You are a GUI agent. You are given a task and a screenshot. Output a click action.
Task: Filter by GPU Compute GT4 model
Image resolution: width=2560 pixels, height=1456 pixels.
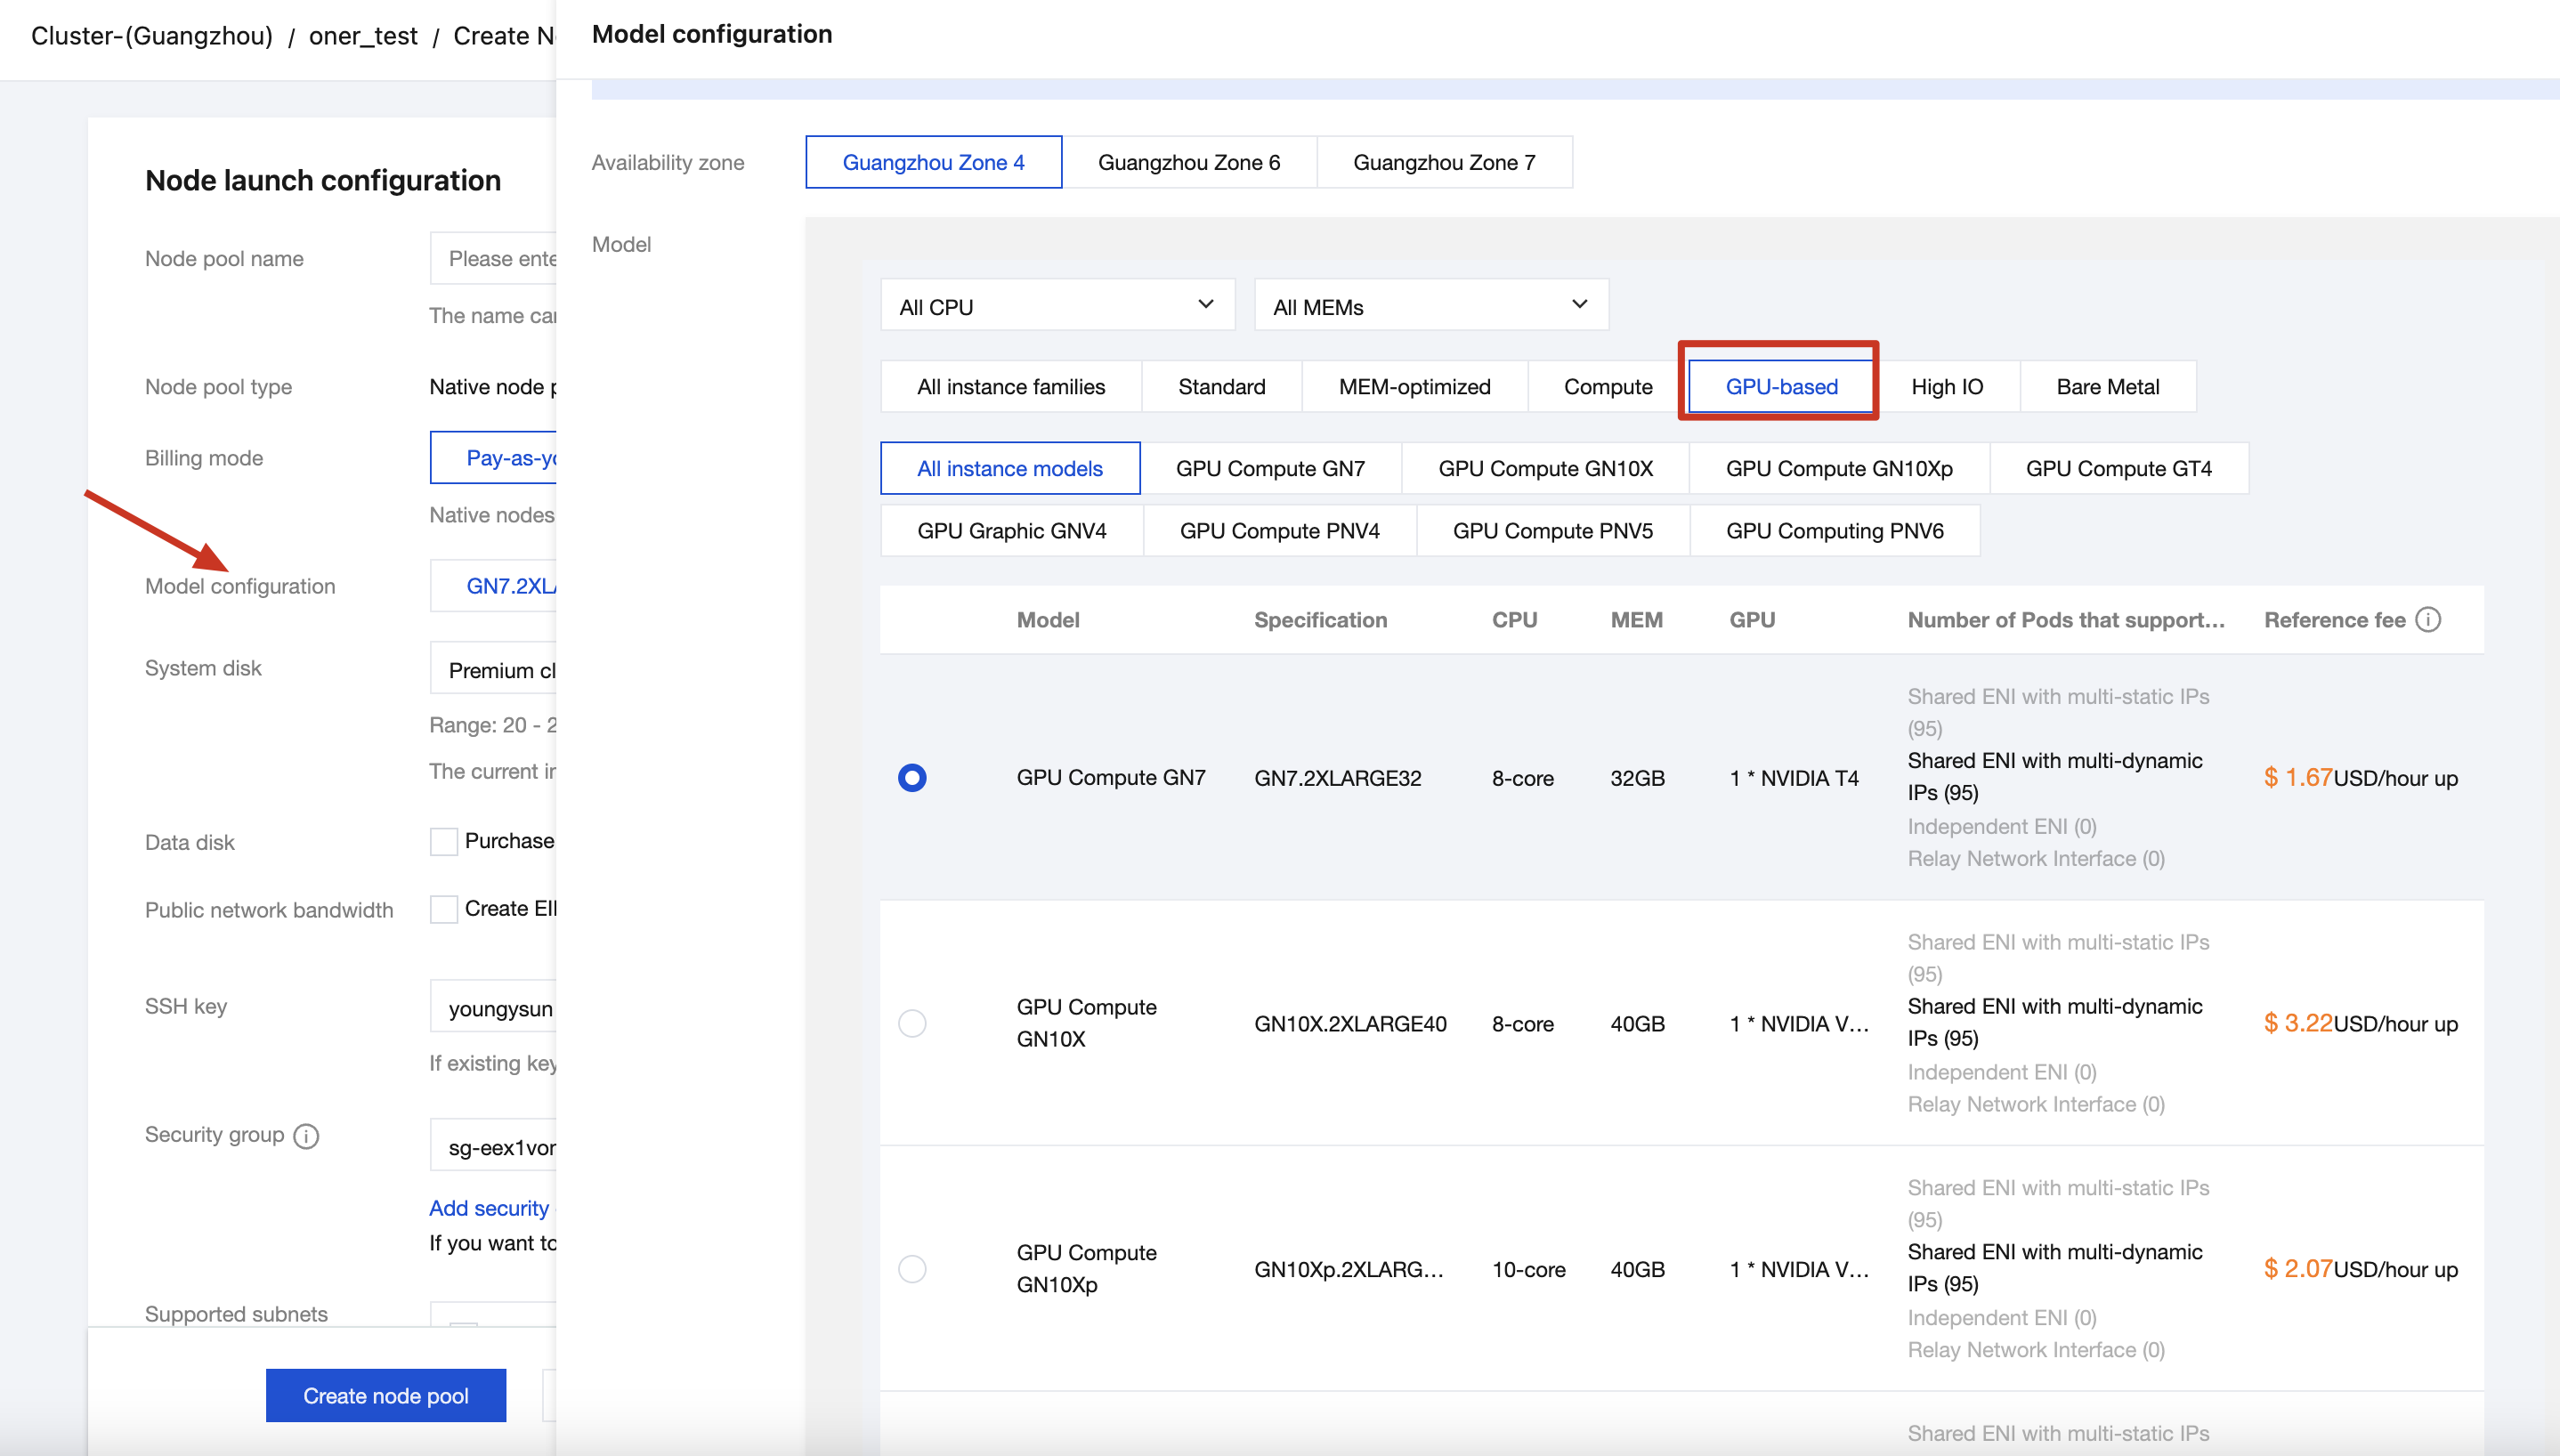(2118, 469)
